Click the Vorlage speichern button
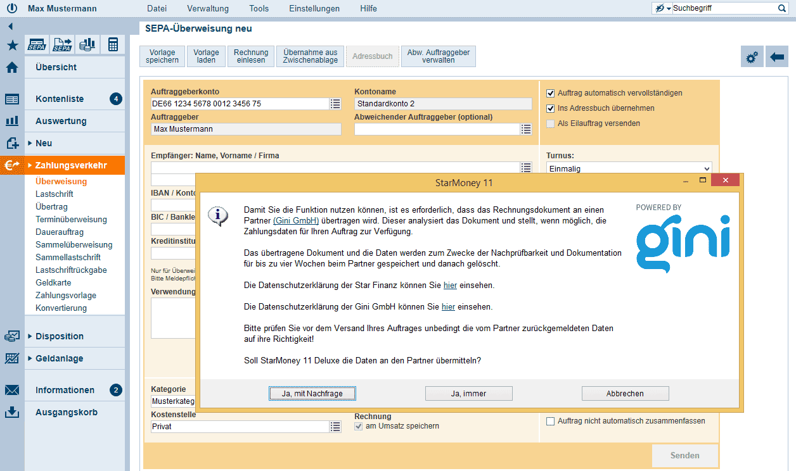This screenshot has height=471, width=796. 162,56
